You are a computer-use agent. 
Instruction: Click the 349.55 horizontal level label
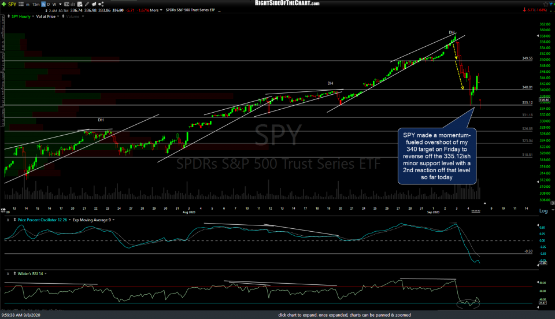pos(527,58)
